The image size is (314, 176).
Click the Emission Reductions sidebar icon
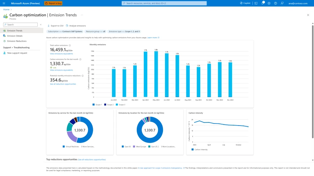(5, 41)
